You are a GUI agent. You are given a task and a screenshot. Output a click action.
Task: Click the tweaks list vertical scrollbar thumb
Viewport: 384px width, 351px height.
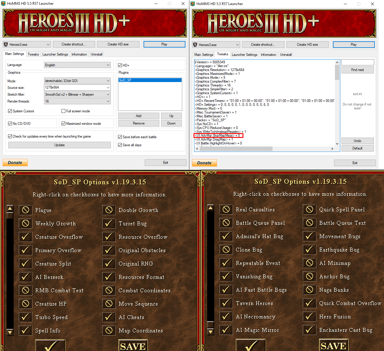337,72
